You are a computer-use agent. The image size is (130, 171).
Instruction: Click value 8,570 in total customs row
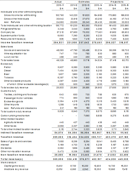click(99, 112)
